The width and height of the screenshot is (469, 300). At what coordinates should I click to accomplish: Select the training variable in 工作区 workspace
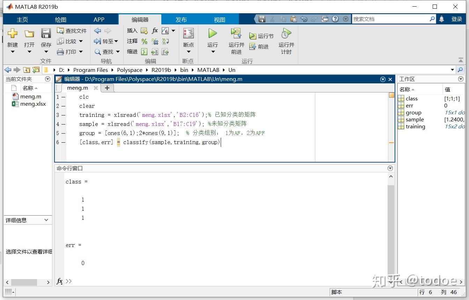pos(415,126)
